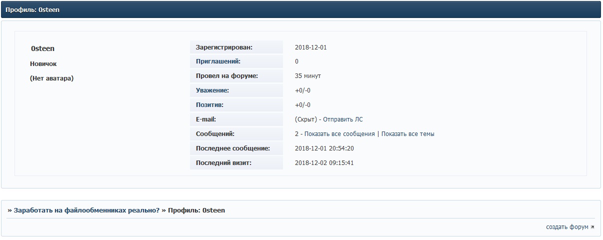Viewport: 603px width, 240px height.
Task: Click the Новичок user rank text
Action: (x=43, y=64)
